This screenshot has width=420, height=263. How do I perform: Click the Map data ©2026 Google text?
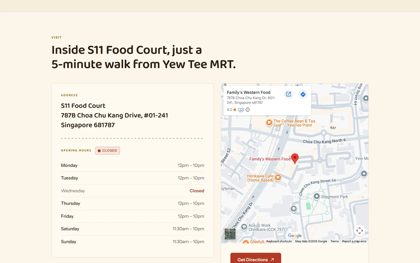(x=311, y=241)
